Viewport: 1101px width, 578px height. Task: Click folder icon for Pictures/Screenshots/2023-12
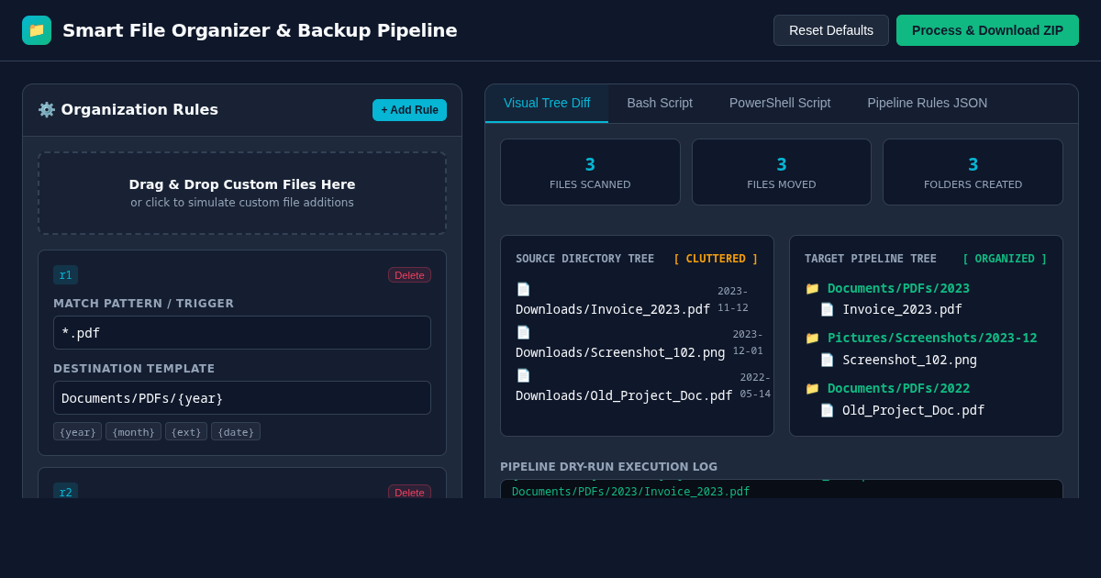coord(812,338)
